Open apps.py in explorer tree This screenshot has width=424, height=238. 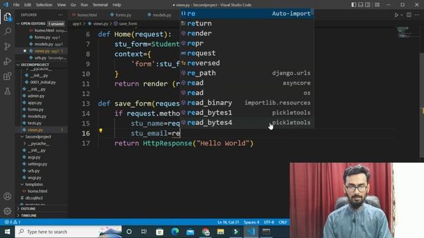point(34,103)
